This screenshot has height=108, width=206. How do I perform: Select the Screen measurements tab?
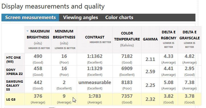click(x=30, y=17)
